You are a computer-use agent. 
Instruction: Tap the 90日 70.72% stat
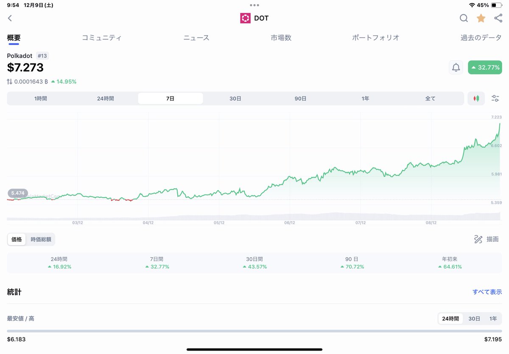tap(352, 263)
